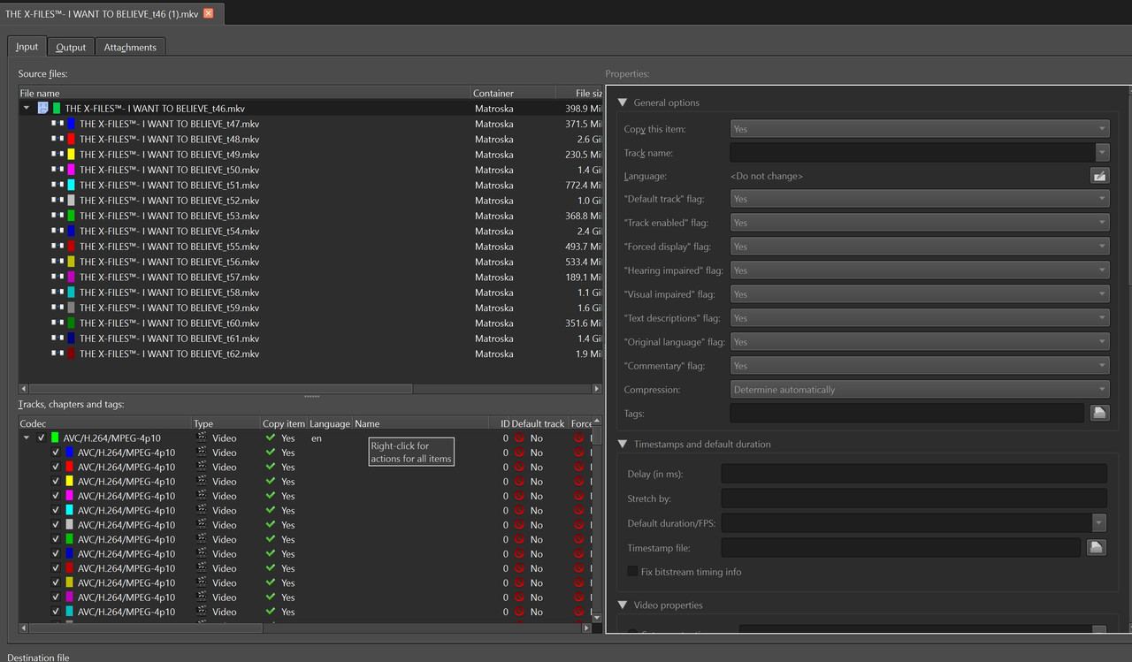Sort source files by File name header
1132x662 pixels.
point(244,93)
